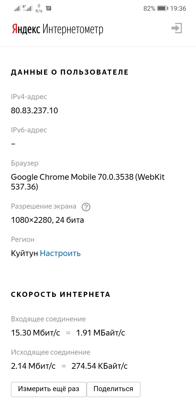This screenshot has height=414, width=196.
Task: Click the Настроить region link
Action: click(60, 253)
